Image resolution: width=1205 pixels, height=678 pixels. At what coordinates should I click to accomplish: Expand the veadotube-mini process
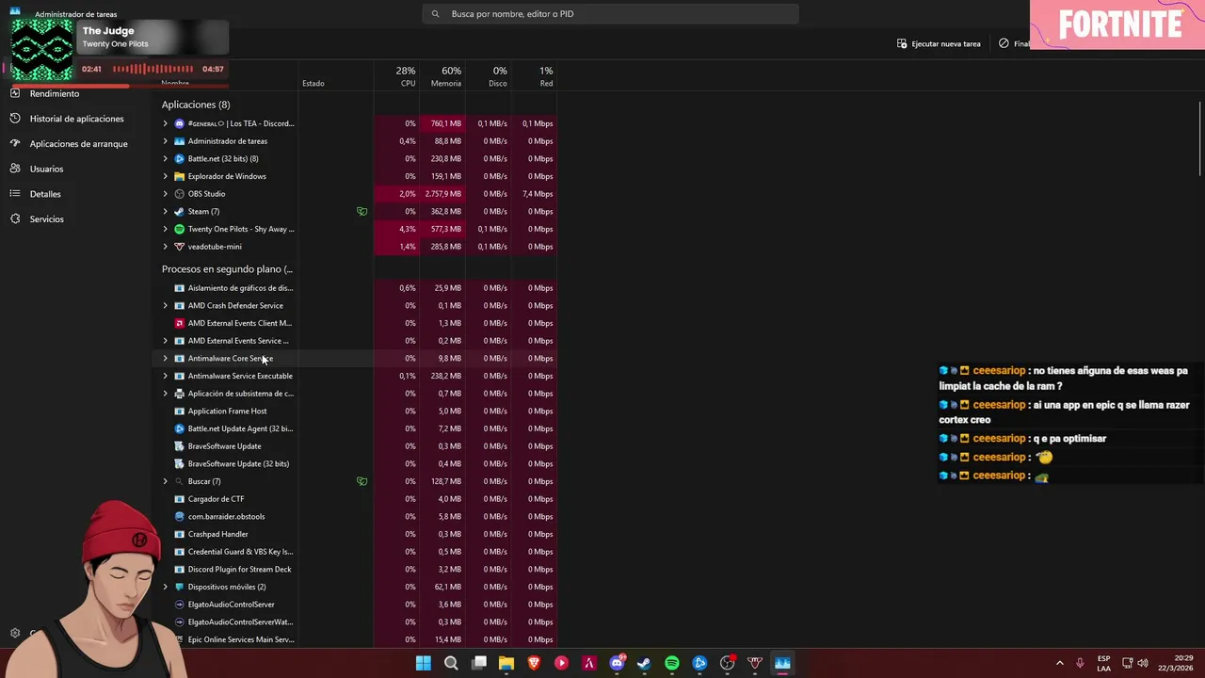165,247
